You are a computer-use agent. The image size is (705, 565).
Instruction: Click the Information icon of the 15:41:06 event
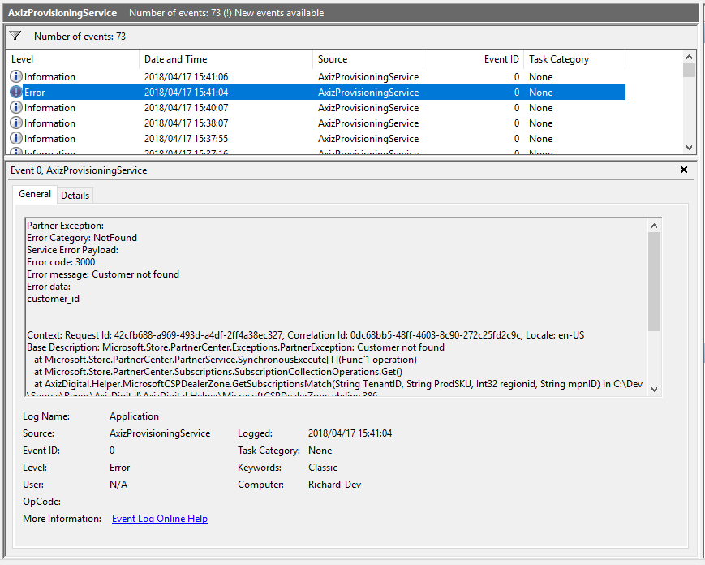point(15,76)
